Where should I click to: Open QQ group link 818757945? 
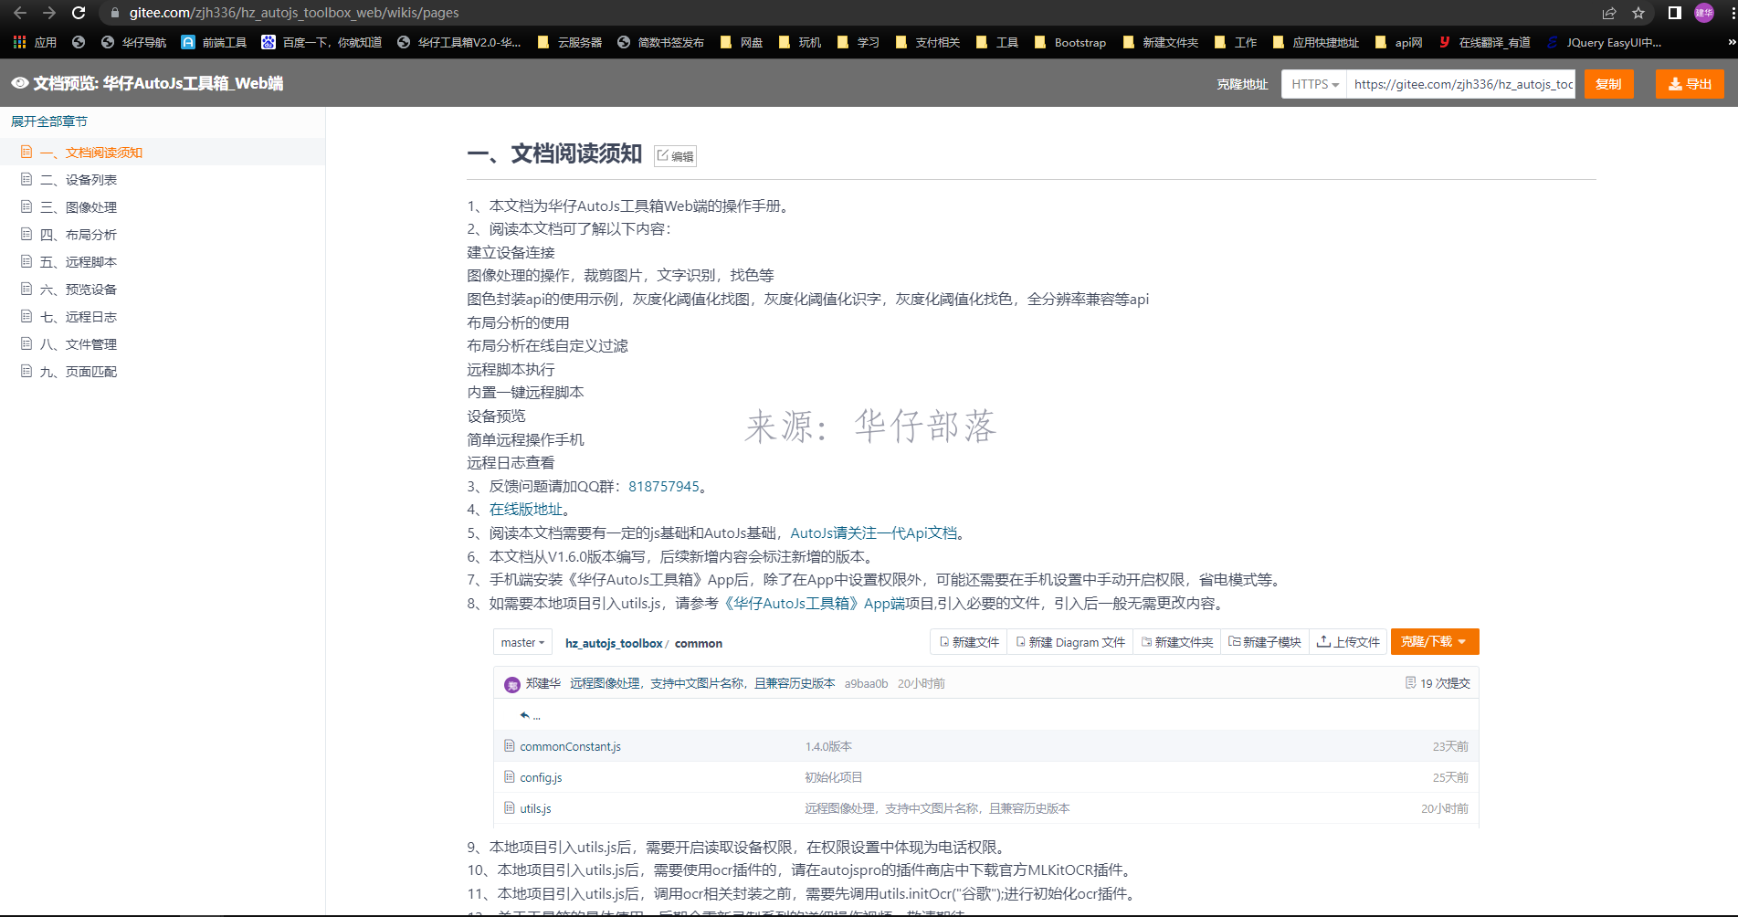[664, 487]
